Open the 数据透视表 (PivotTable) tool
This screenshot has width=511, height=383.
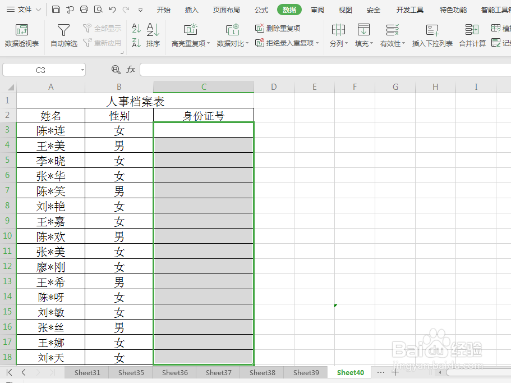click(22, 34)
